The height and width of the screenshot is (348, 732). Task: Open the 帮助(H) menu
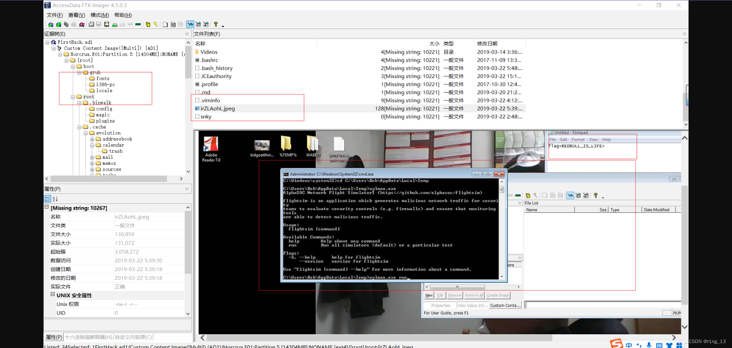pyautogui.click(x=123, y=15)
